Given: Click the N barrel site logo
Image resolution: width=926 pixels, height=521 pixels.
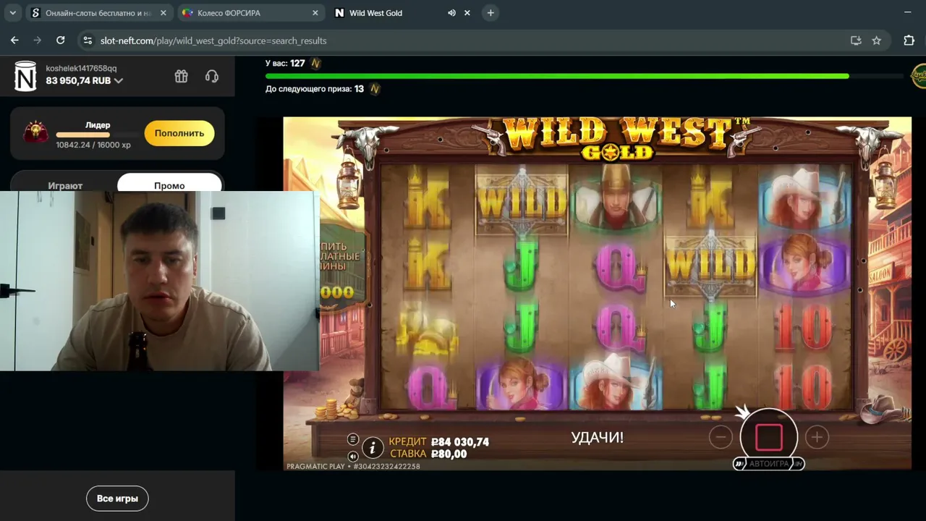Looking at the screenshot, I should point(25,76).
